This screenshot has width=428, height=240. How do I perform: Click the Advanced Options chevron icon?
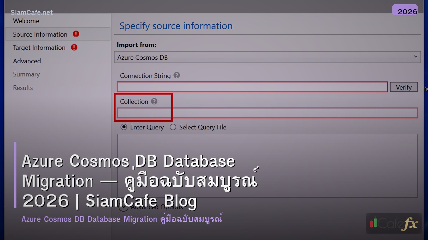pyautogui.click(x=123, y=207)
